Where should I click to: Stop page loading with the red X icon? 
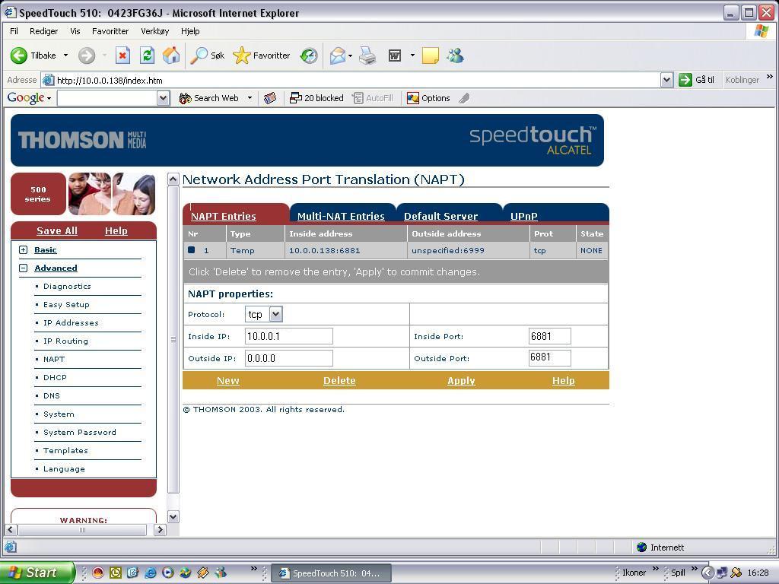pyautogui.click(x=122, y=56)
